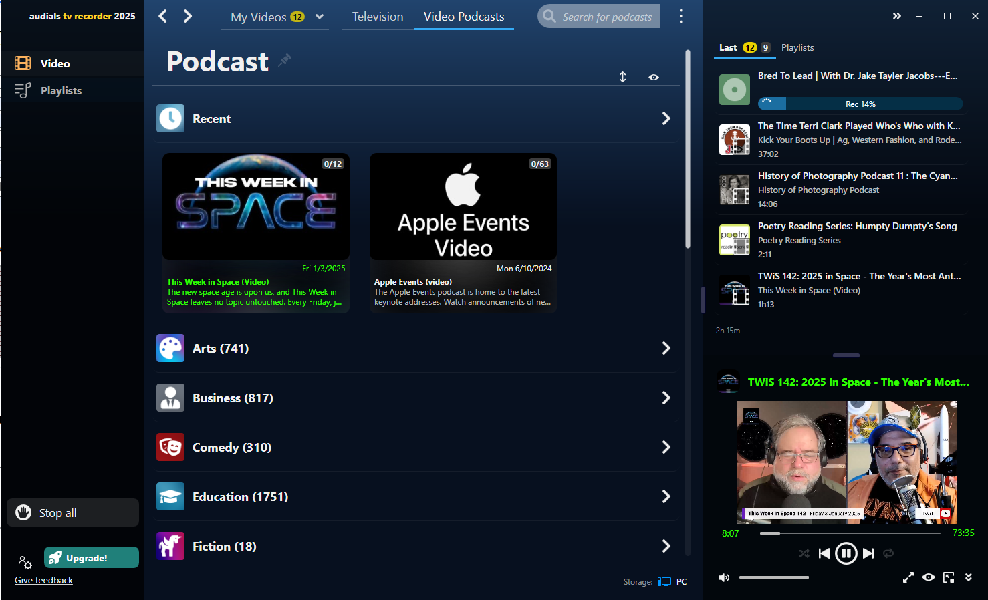Image resolution: width=988 pixels, height=600 pixels.
Task: Select Bred To Lead recording entry
Action: (841, 90)
